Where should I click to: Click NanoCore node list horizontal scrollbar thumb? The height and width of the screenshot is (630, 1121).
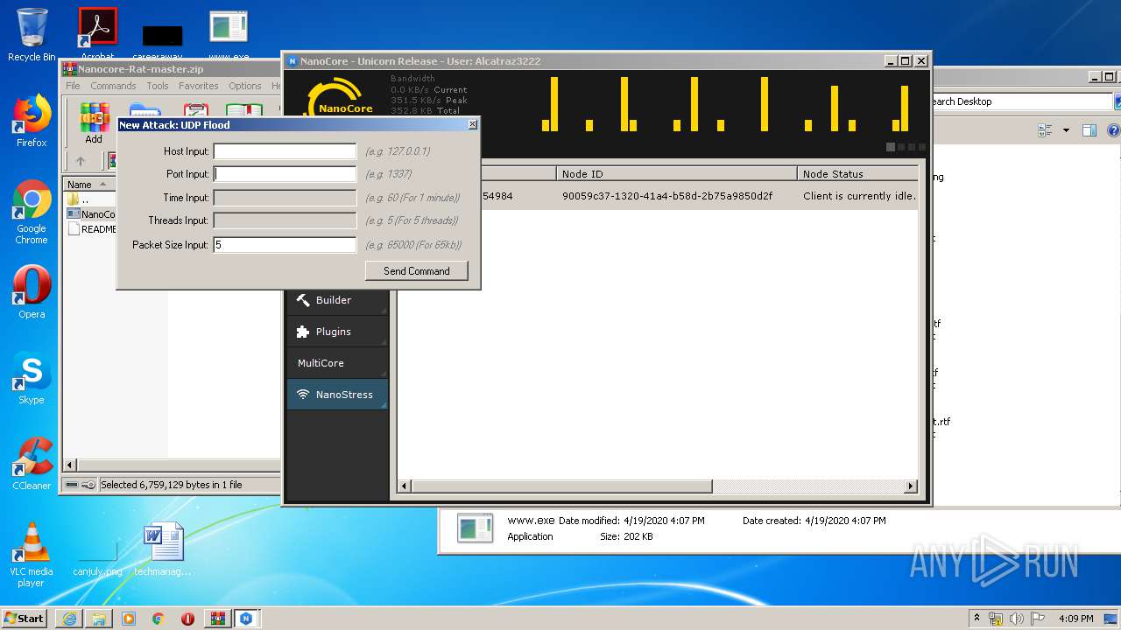pos(561,486)
